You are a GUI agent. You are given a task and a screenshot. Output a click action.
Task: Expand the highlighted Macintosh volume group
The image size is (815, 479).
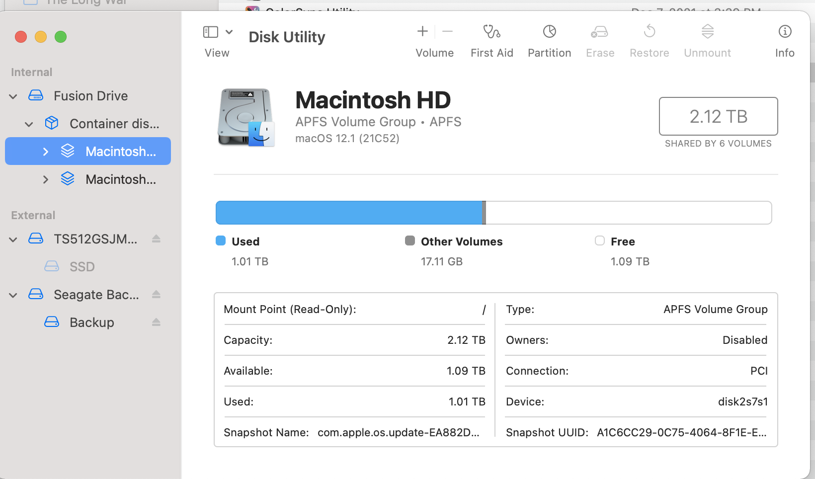coord(46,152)
